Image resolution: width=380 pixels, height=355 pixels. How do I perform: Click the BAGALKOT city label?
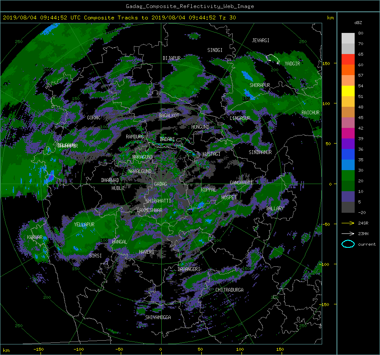[x=169, y=116]
